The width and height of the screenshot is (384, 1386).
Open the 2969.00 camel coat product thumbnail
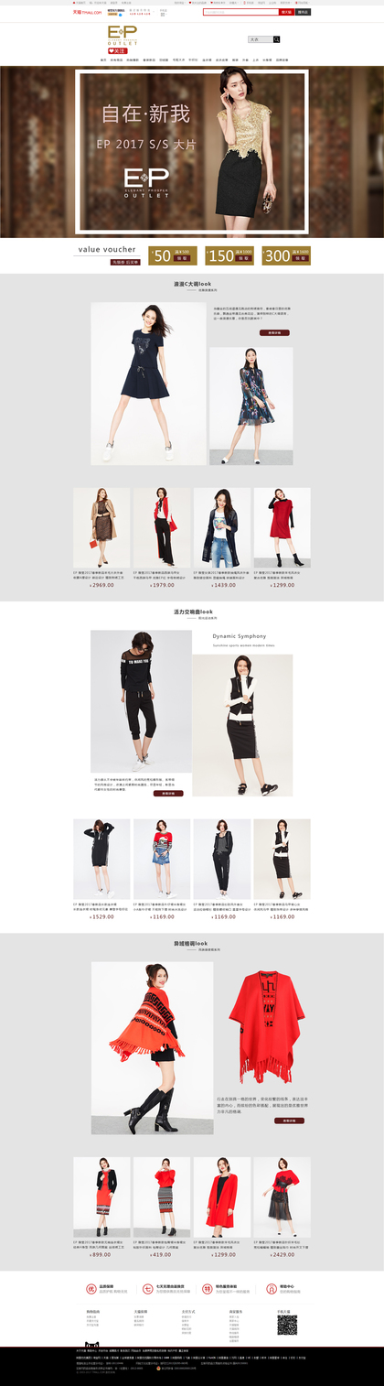102,528
